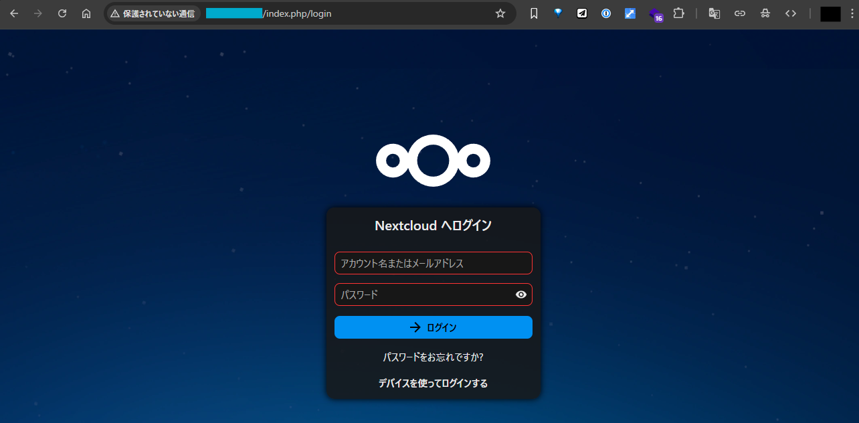Click the Google Translate toolbar icon
The width and height of the screenshot is (859, 423).
(x=714, y=13)
